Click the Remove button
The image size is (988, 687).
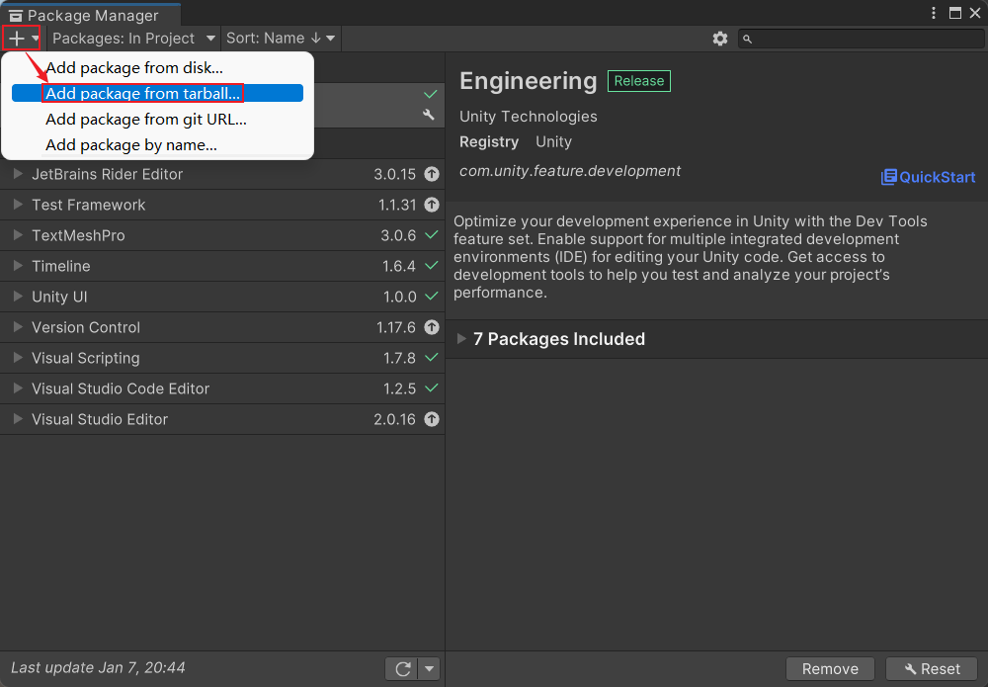830,669
